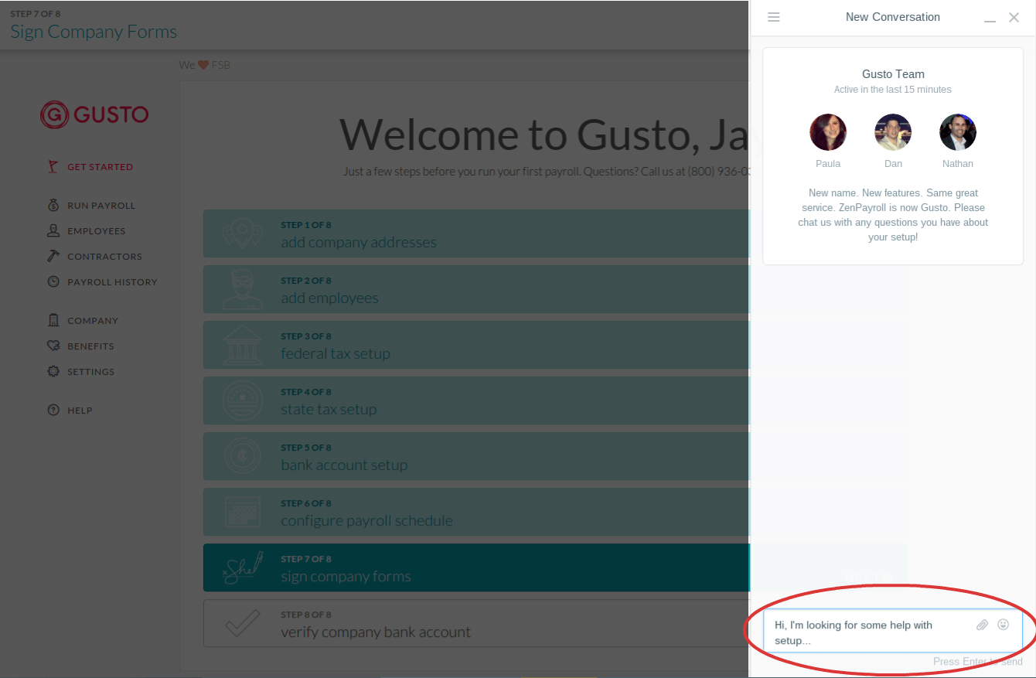
Task: Click the bank building icon on step 3
Action: click(243, 345)
